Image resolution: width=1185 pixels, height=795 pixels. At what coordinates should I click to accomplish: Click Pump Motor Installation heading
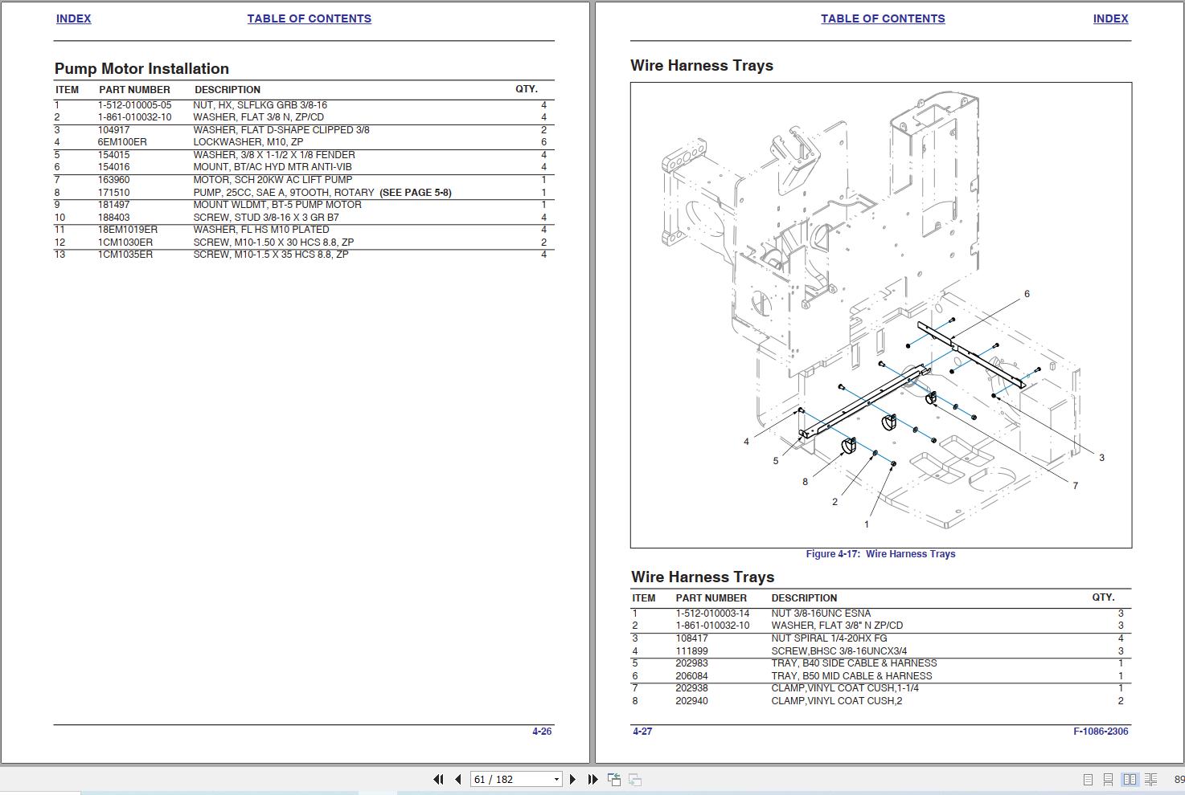tap(141, 69)
